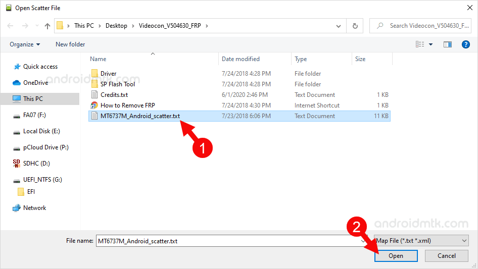Toggle the preview pane icon
The height and width of the screenshot is (269, 478).
(x=447, y=44)
